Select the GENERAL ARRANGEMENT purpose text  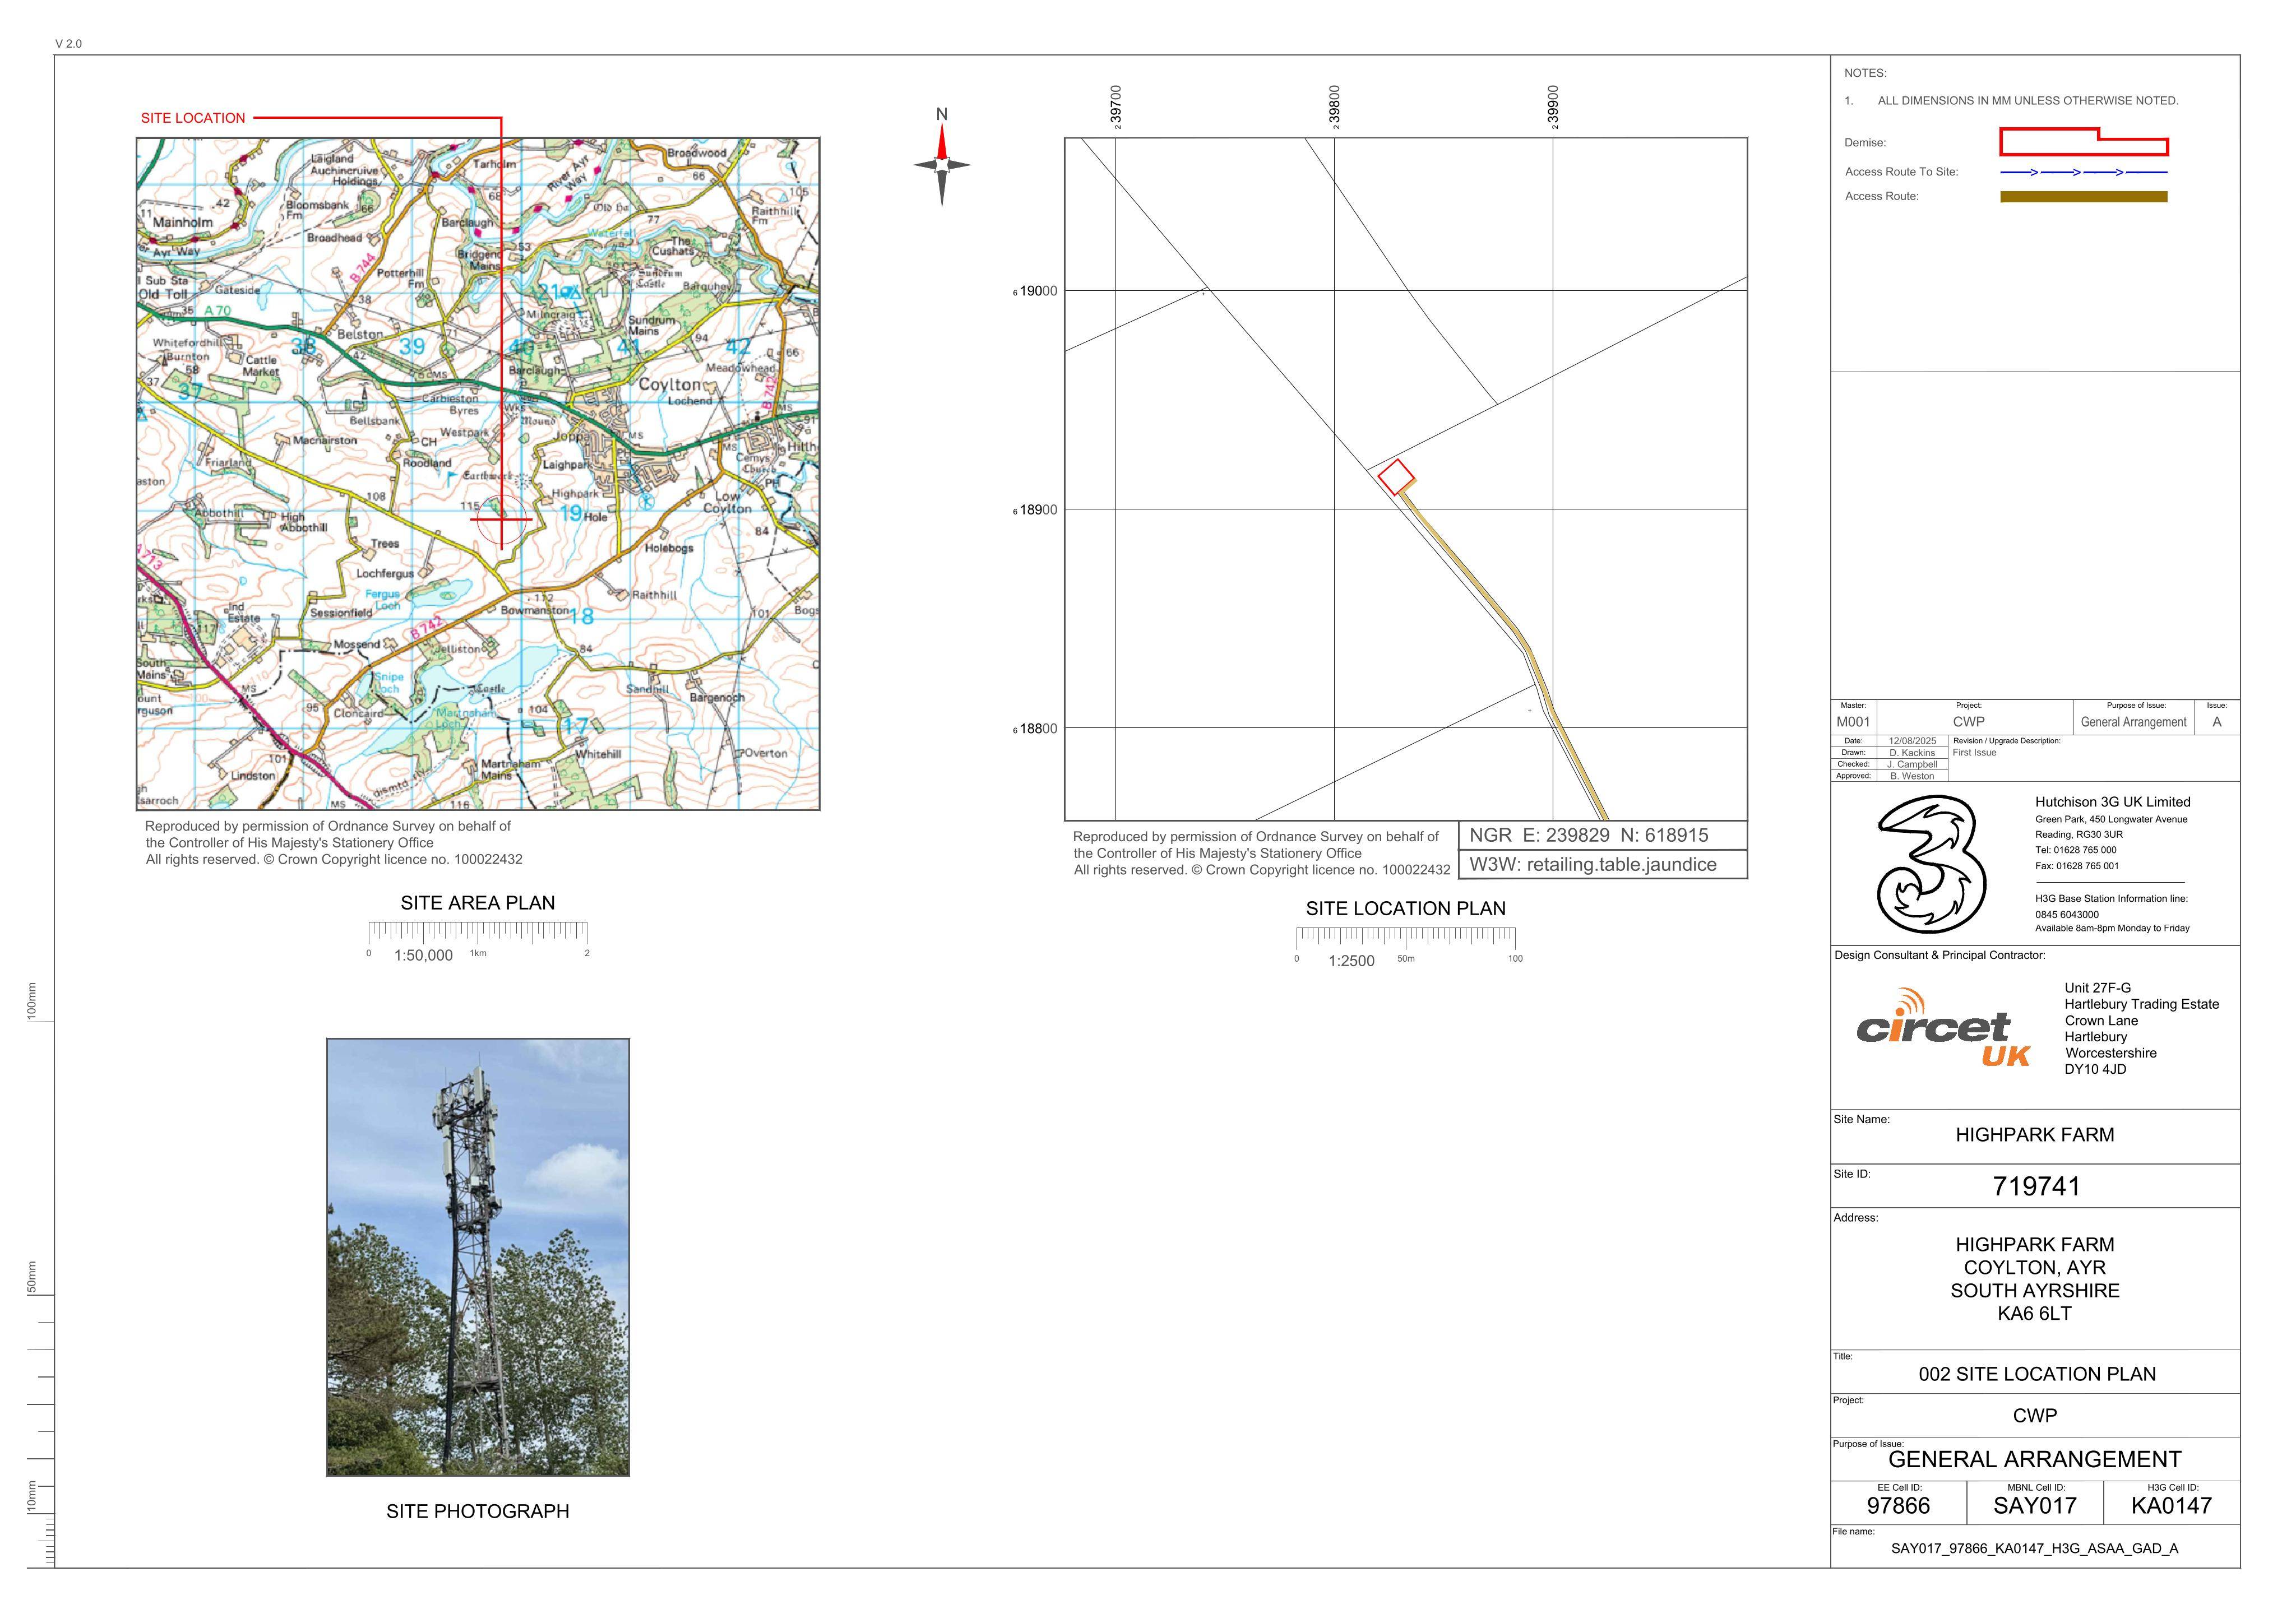2035,1460
